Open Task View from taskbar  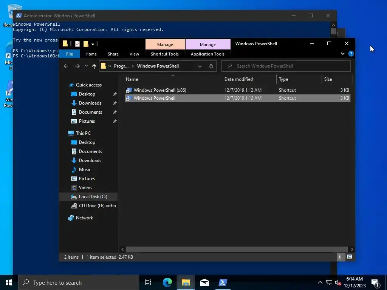pyautogui.click(x=148, y=282)
